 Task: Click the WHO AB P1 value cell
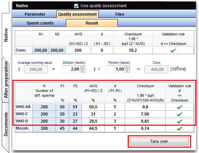tap(62, 107)
